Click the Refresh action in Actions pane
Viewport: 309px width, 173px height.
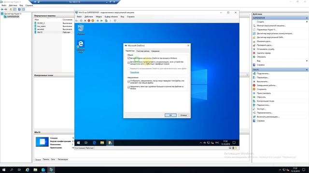coord(261,57)
